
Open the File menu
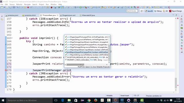[x=2, y=5]
